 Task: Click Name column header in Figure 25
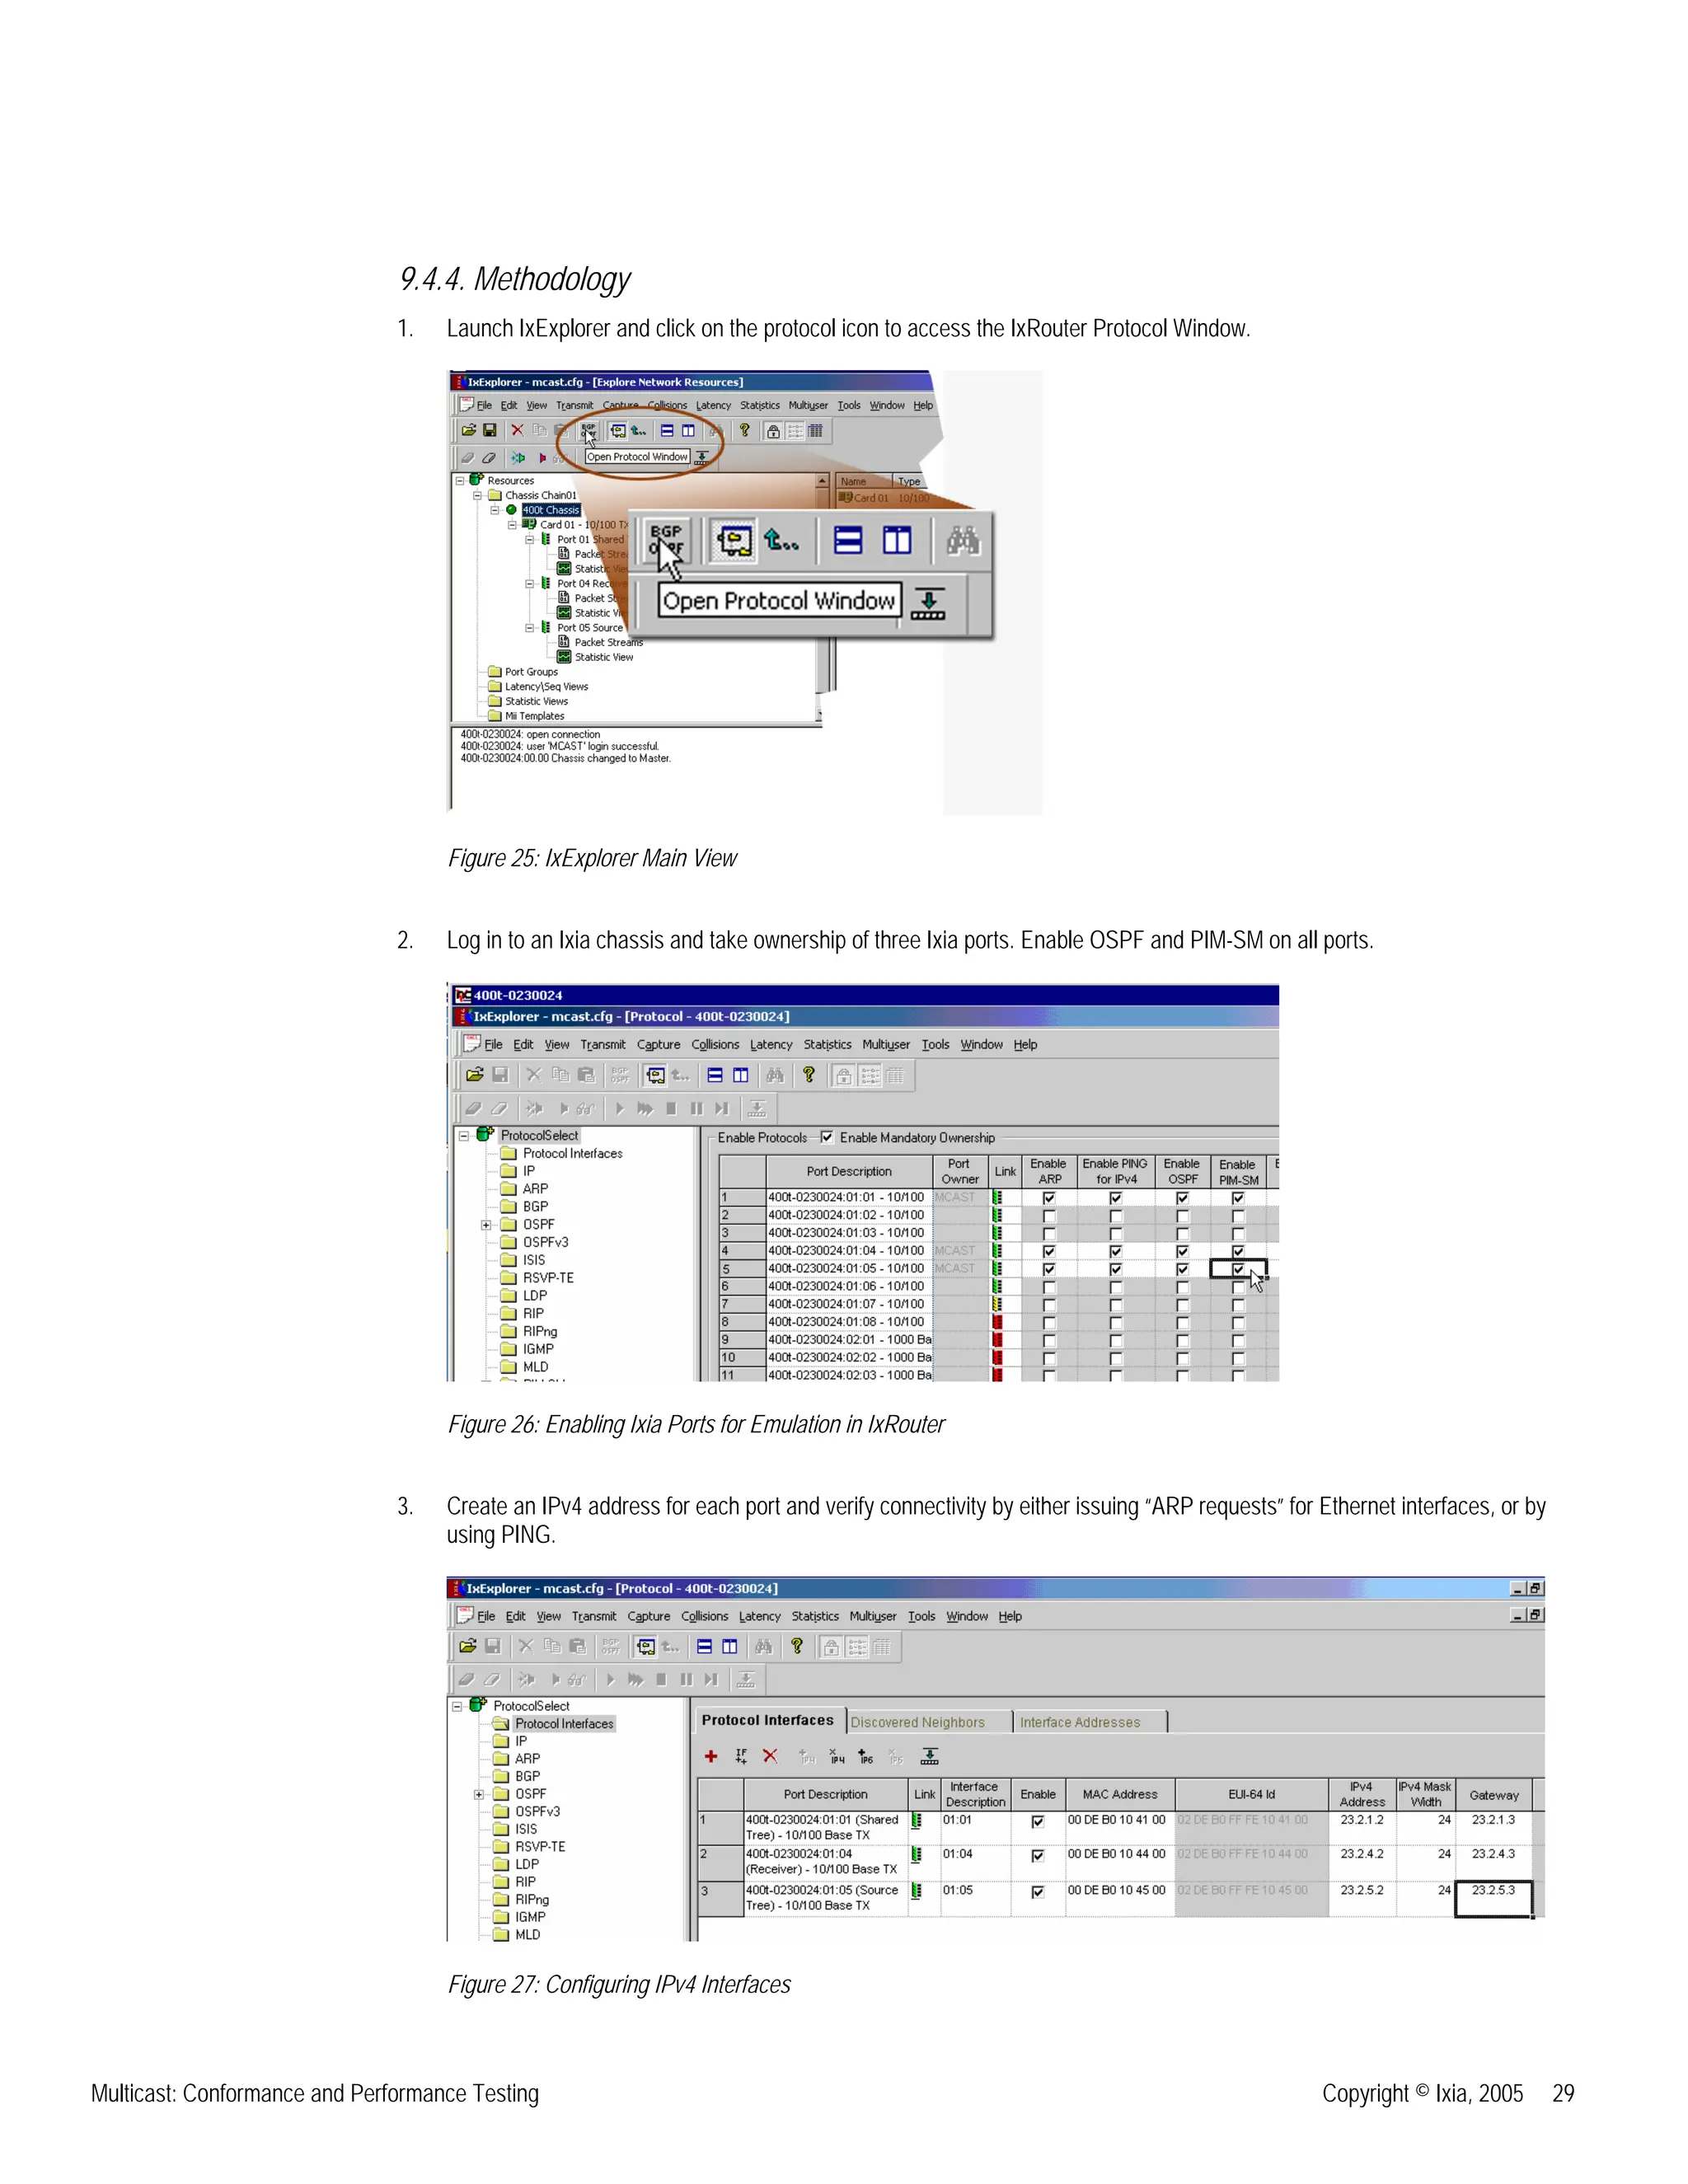863,481
